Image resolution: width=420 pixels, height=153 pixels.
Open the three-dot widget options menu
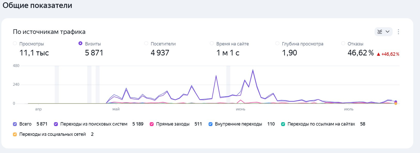coord(398,32)
